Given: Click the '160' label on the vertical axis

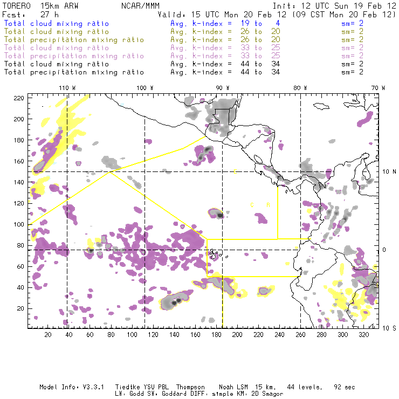Looking at the screenshot, I should (x=19, y=161).
